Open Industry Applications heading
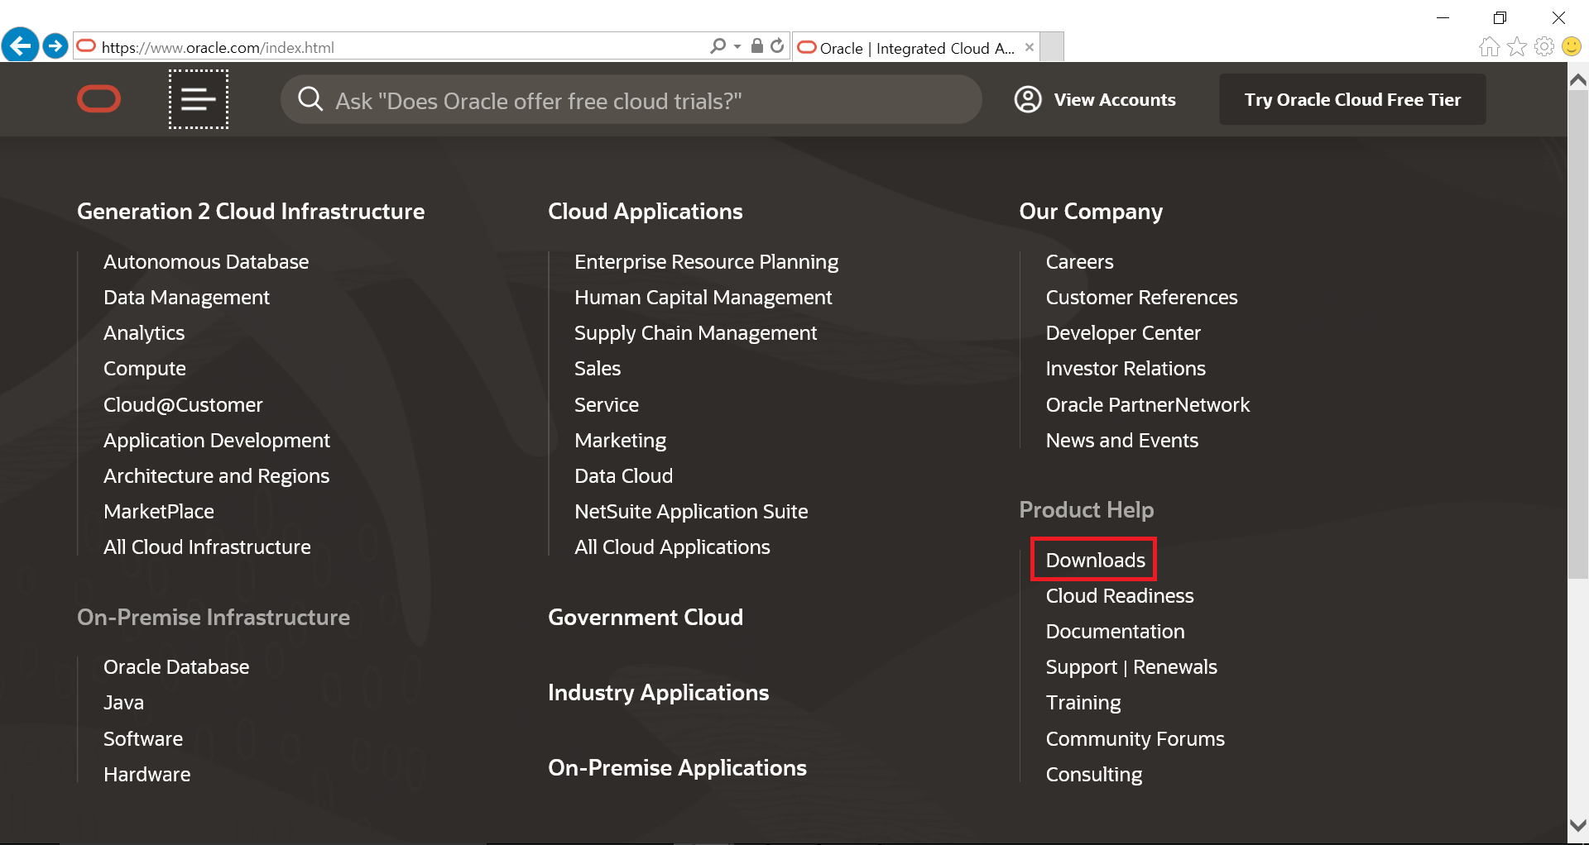 coord(659,693)
